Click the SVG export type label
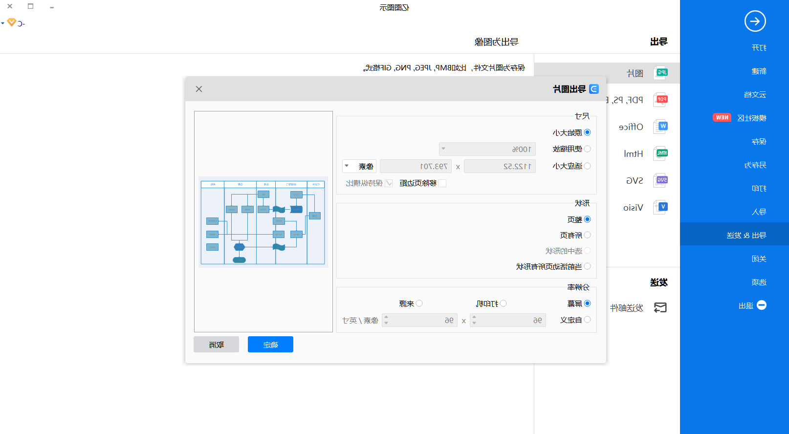 point(635,180)
